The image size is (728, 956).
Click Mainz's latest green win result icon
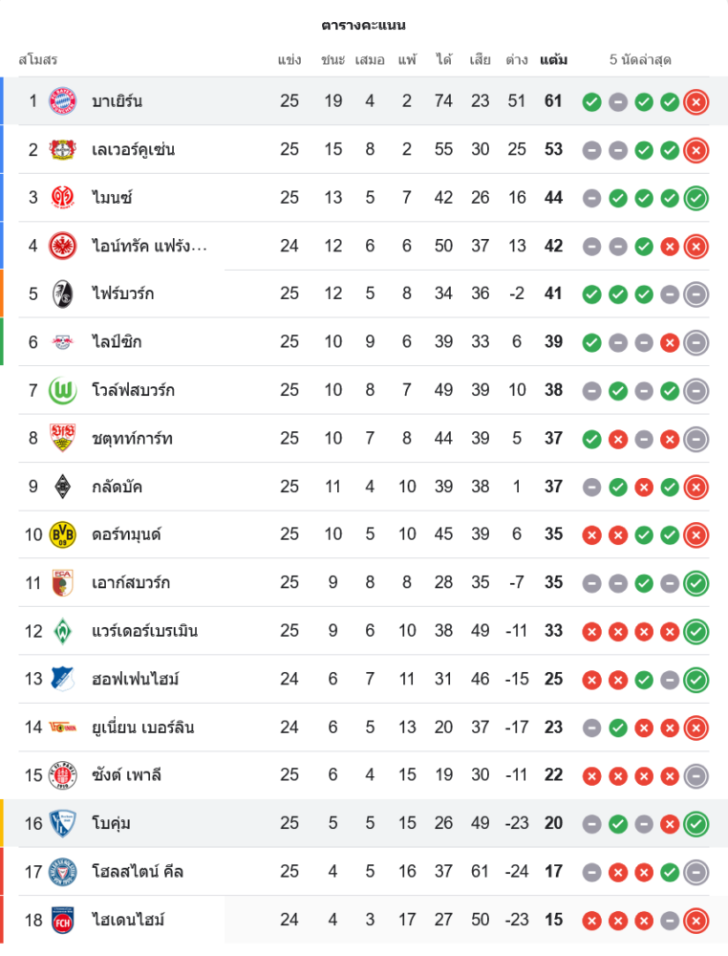pyautogui.click(x=696, y=198)
